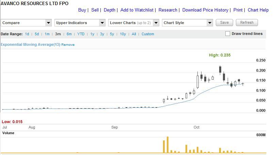Image resolution: width=275 pixels, height=155 pixels.
Task: Select the Custom date range
Action: tap(148, 34)
